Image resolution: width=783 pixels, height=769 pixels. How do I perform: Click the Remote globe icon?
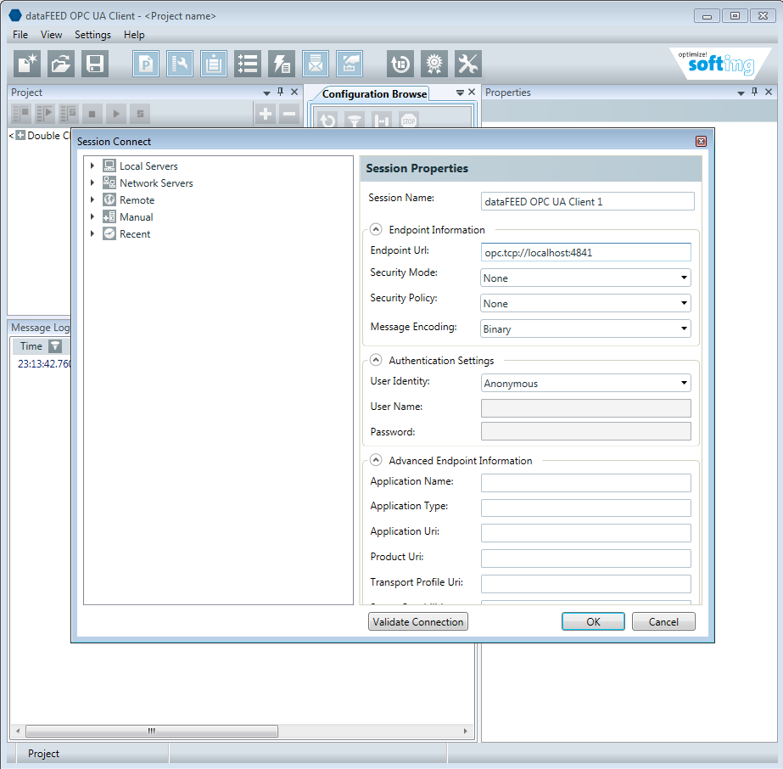tap(109, 199)
